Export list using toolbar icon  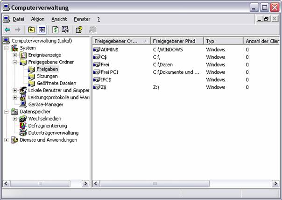65,30
